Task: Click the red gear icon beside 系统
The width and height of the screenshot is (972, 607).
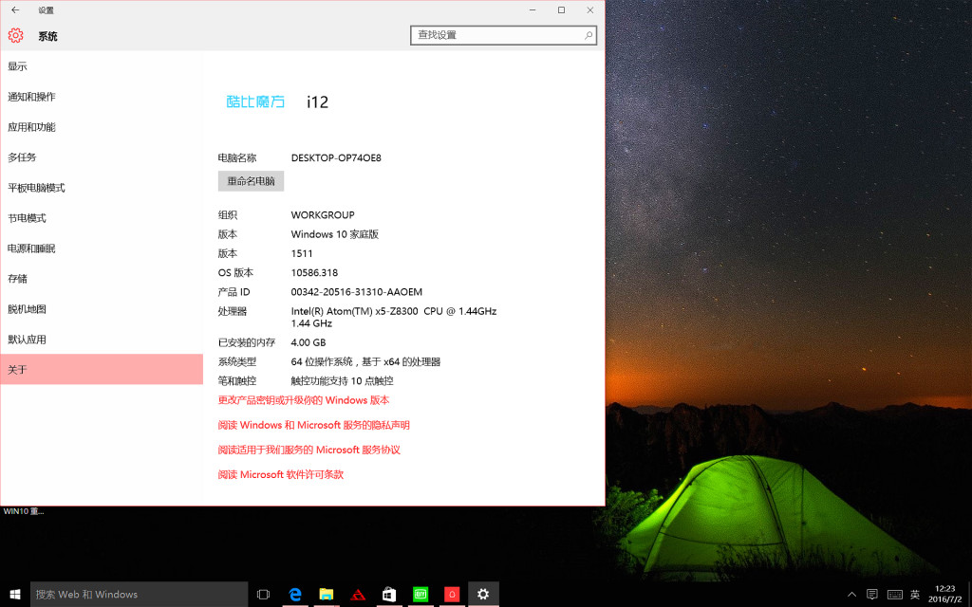Action: tap(15, 35)
